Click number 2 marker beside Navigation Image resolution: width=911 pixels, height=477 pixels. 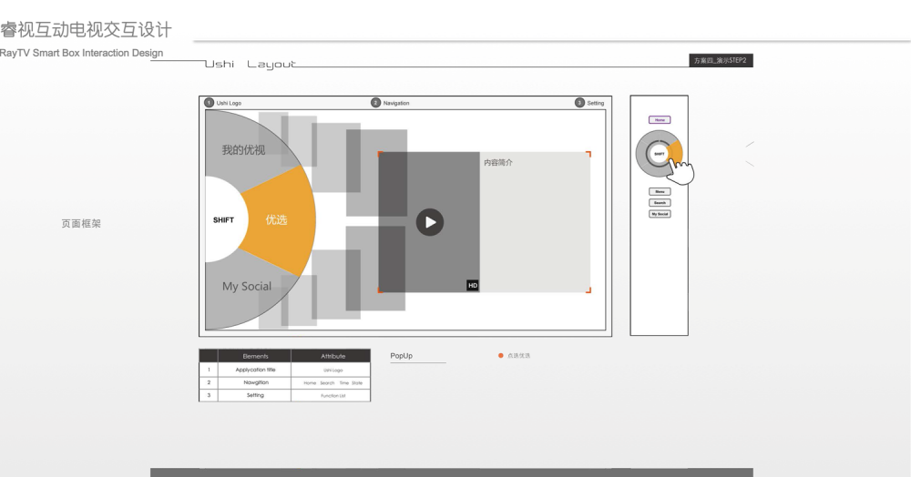pos(376,103)
